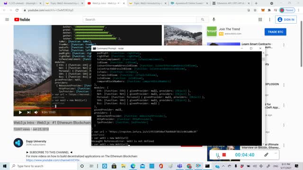Switch to the Apowersoft Online Screen tab

[189, 3]
